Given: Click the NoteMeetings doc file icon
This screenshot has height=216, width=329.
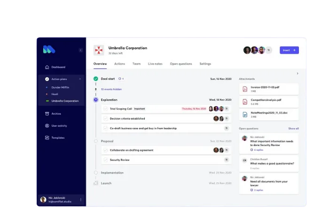Looking at the screenshot, I should pyautogui.click(x=245, y=113).
